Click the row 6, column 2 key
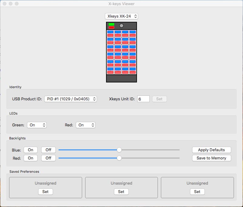Viewport: 243px width, 207px height. click(118, 71)
